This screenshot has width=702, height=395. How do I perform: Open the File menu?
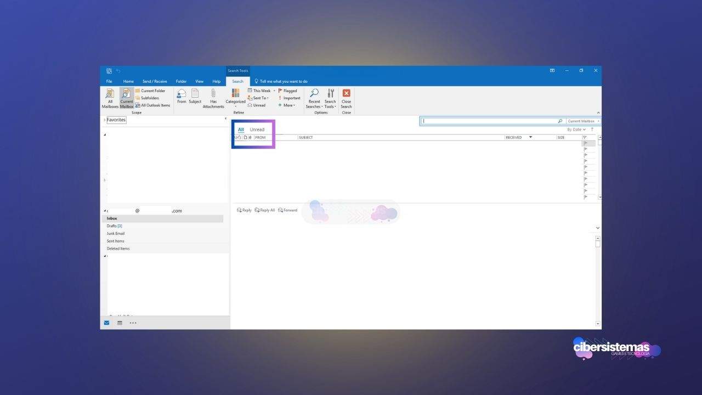[x=109, y=81]
